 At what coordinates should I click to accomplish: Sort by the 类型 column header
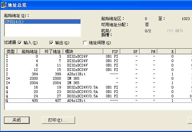(x=11, y=52)
